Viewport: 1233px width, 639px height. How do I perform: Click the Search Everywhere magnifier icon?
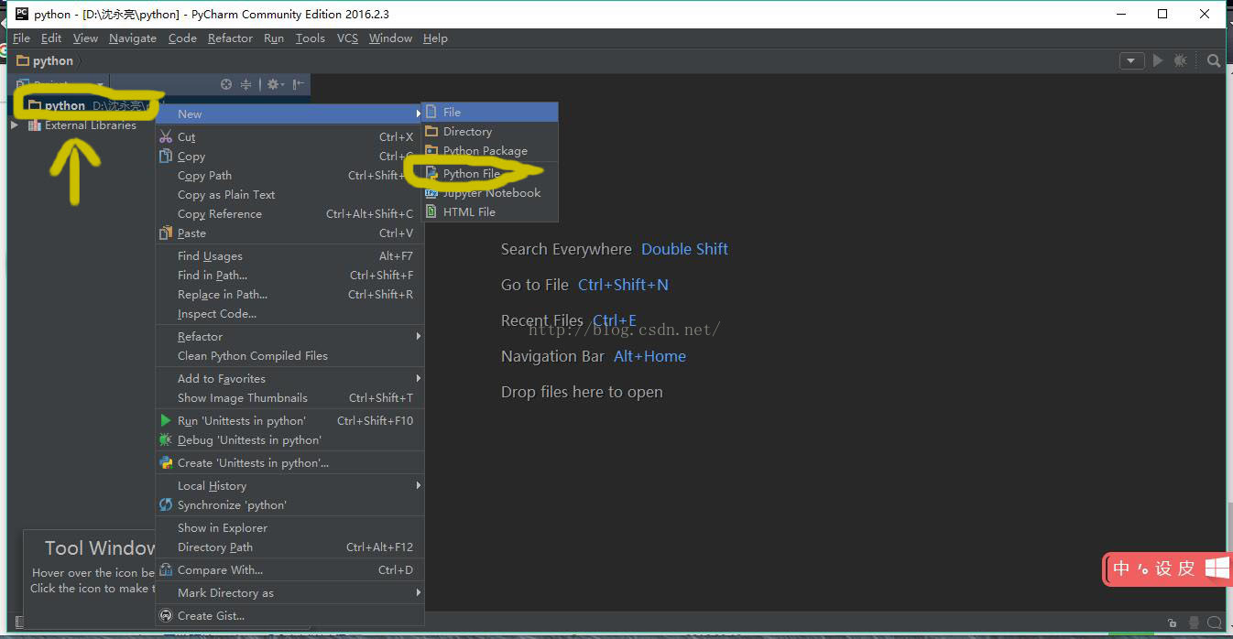click(1214, 60)
